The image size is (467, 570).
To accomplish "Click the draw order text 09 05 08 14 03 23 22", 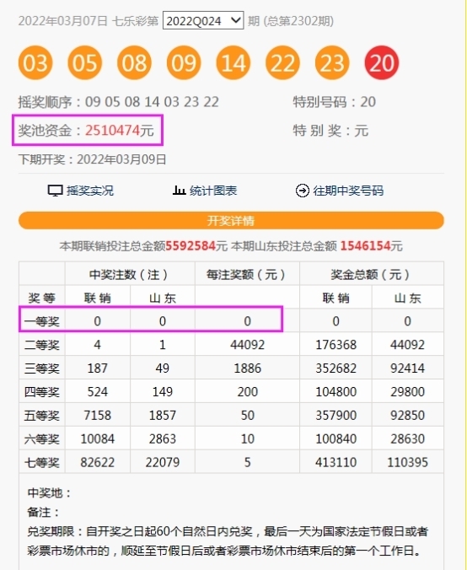I will pyautogui.click(x=152, y=102).
